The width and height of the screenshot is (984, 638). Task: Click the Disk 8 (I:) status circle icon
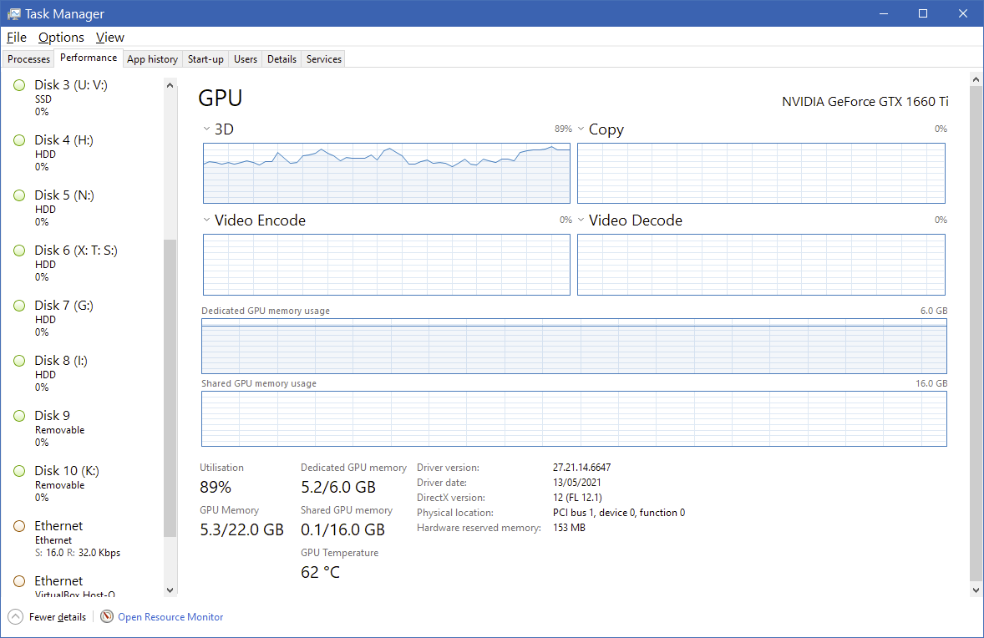click(x=19, y=361)
